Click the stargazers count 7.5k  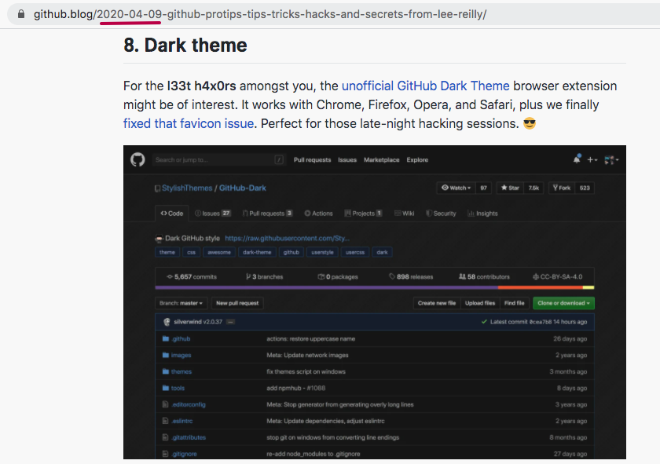[533, 188]
